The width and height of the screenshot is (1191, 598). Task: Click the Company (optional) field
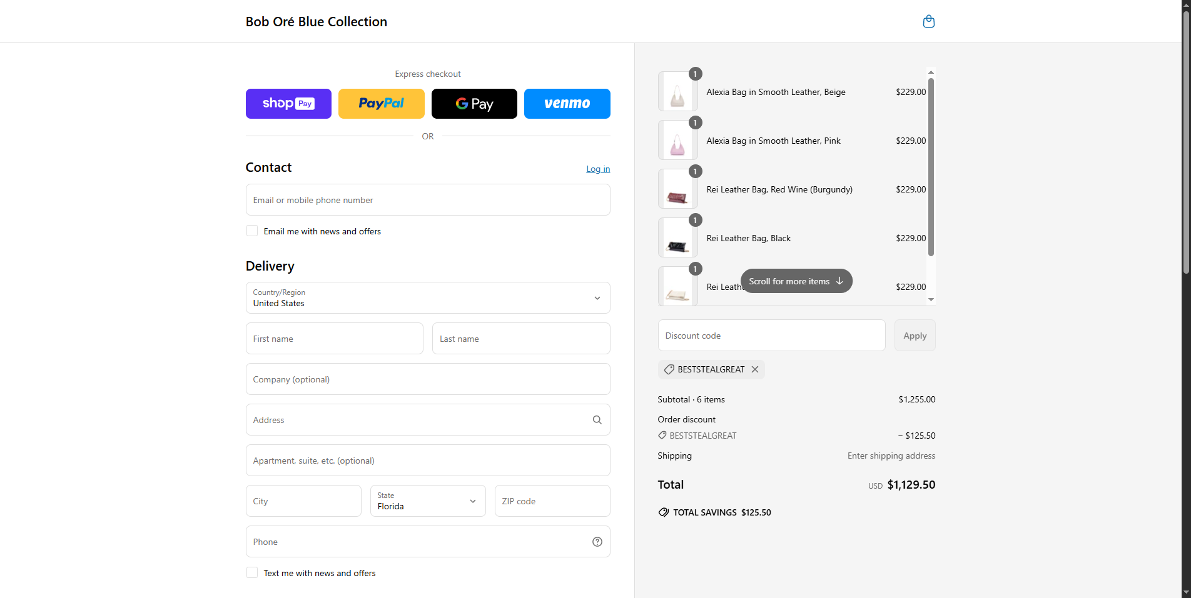(428, 379)
